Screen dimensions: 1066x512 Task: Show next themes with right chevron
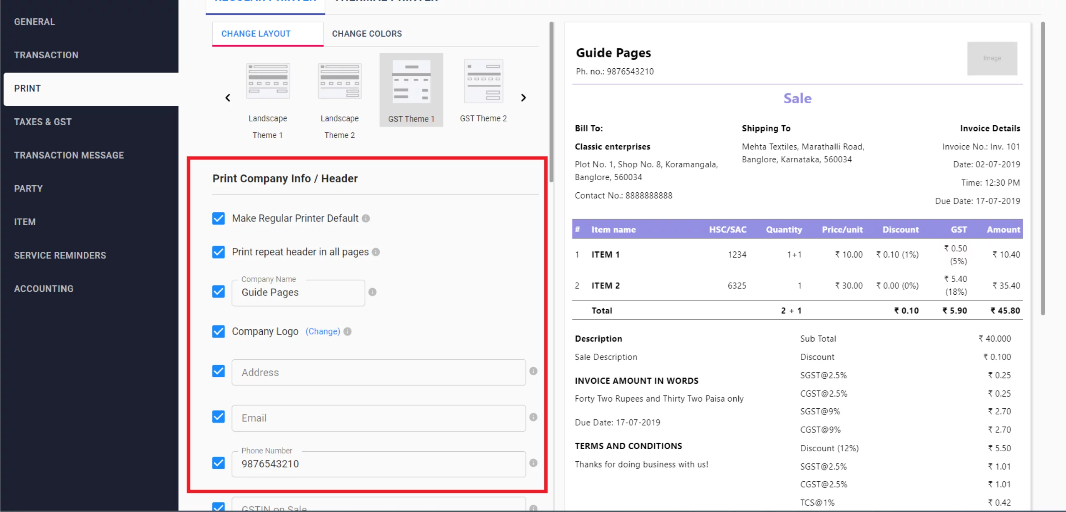[523, 98]
